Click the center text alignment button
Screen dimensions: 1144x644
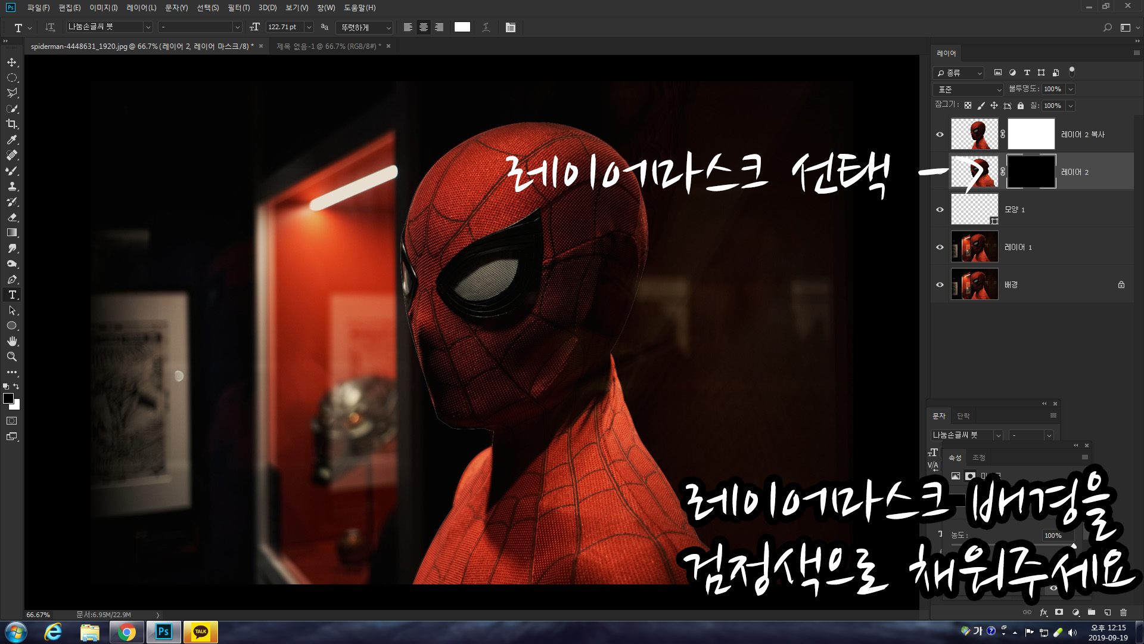pyautogui.click(x=424, y=27)
